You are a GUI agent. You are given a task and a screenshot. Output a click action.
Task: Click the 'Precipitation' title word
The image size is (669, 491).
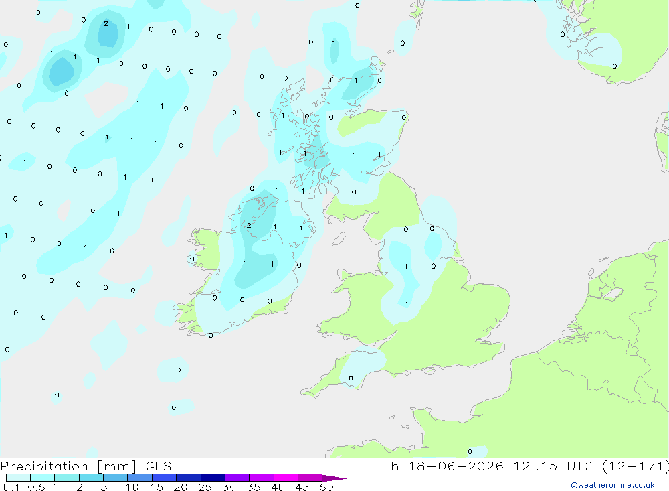44,466
